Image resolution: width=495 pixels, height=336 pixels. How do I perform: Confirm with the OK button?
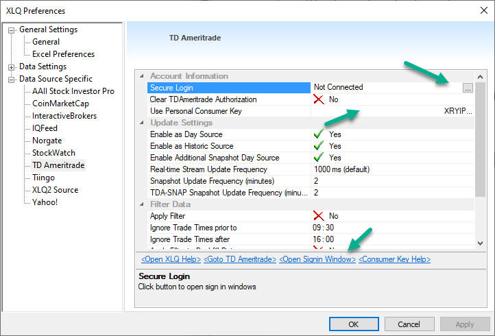(x=354, y=324)
